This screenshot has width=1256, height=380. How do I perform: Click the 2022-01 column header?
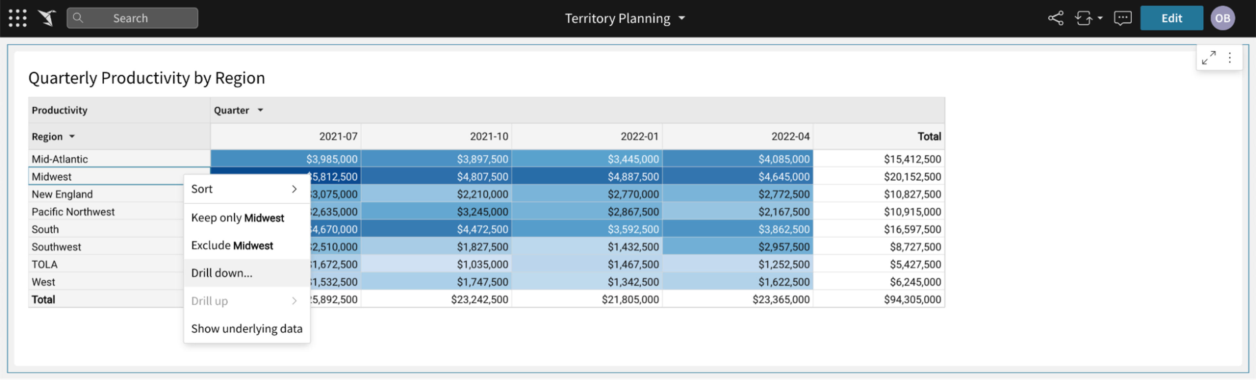coord(587,136)
